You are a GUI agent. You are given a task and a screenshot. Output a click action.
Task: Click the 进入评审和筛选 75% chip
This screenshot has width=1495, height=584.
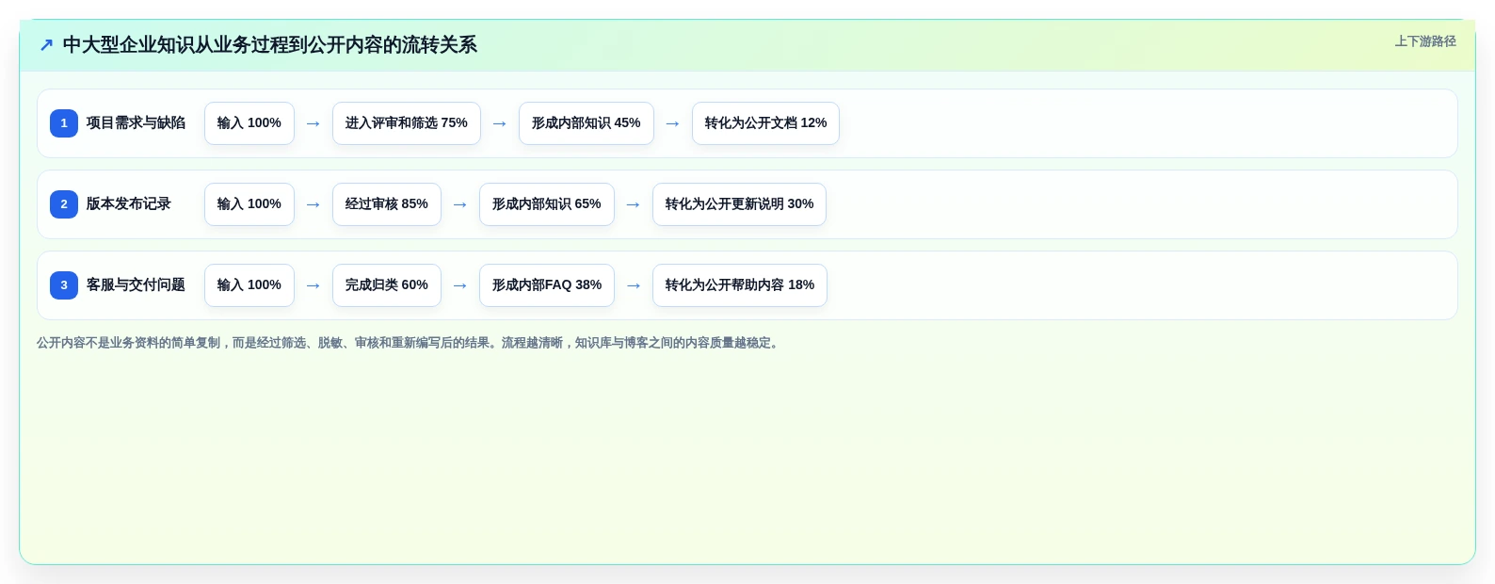407,123
